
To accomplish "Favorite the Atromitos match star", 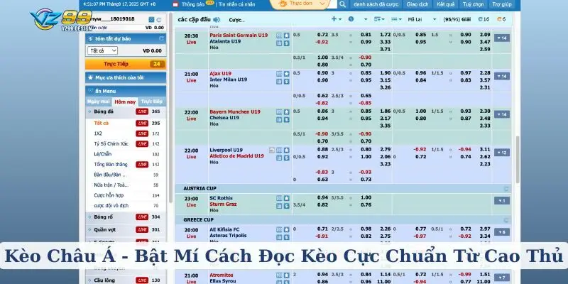I will pyautogui.click(x=287, y=275).
